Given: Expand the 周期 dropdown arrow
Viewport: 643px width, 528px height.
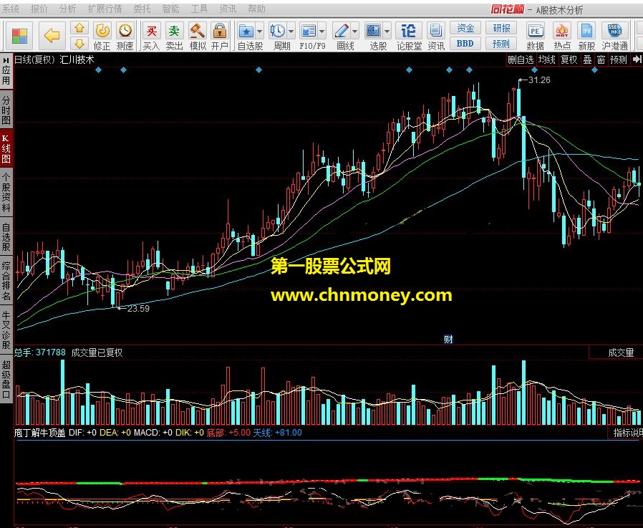Looking at the screenshot, I should [291, 32].
